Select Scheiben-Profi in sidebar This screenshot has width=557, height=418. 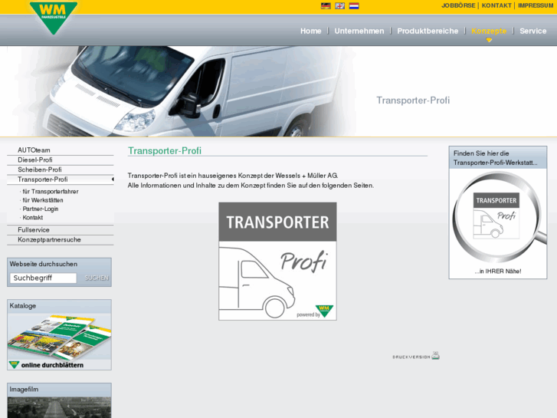(61, 170)
